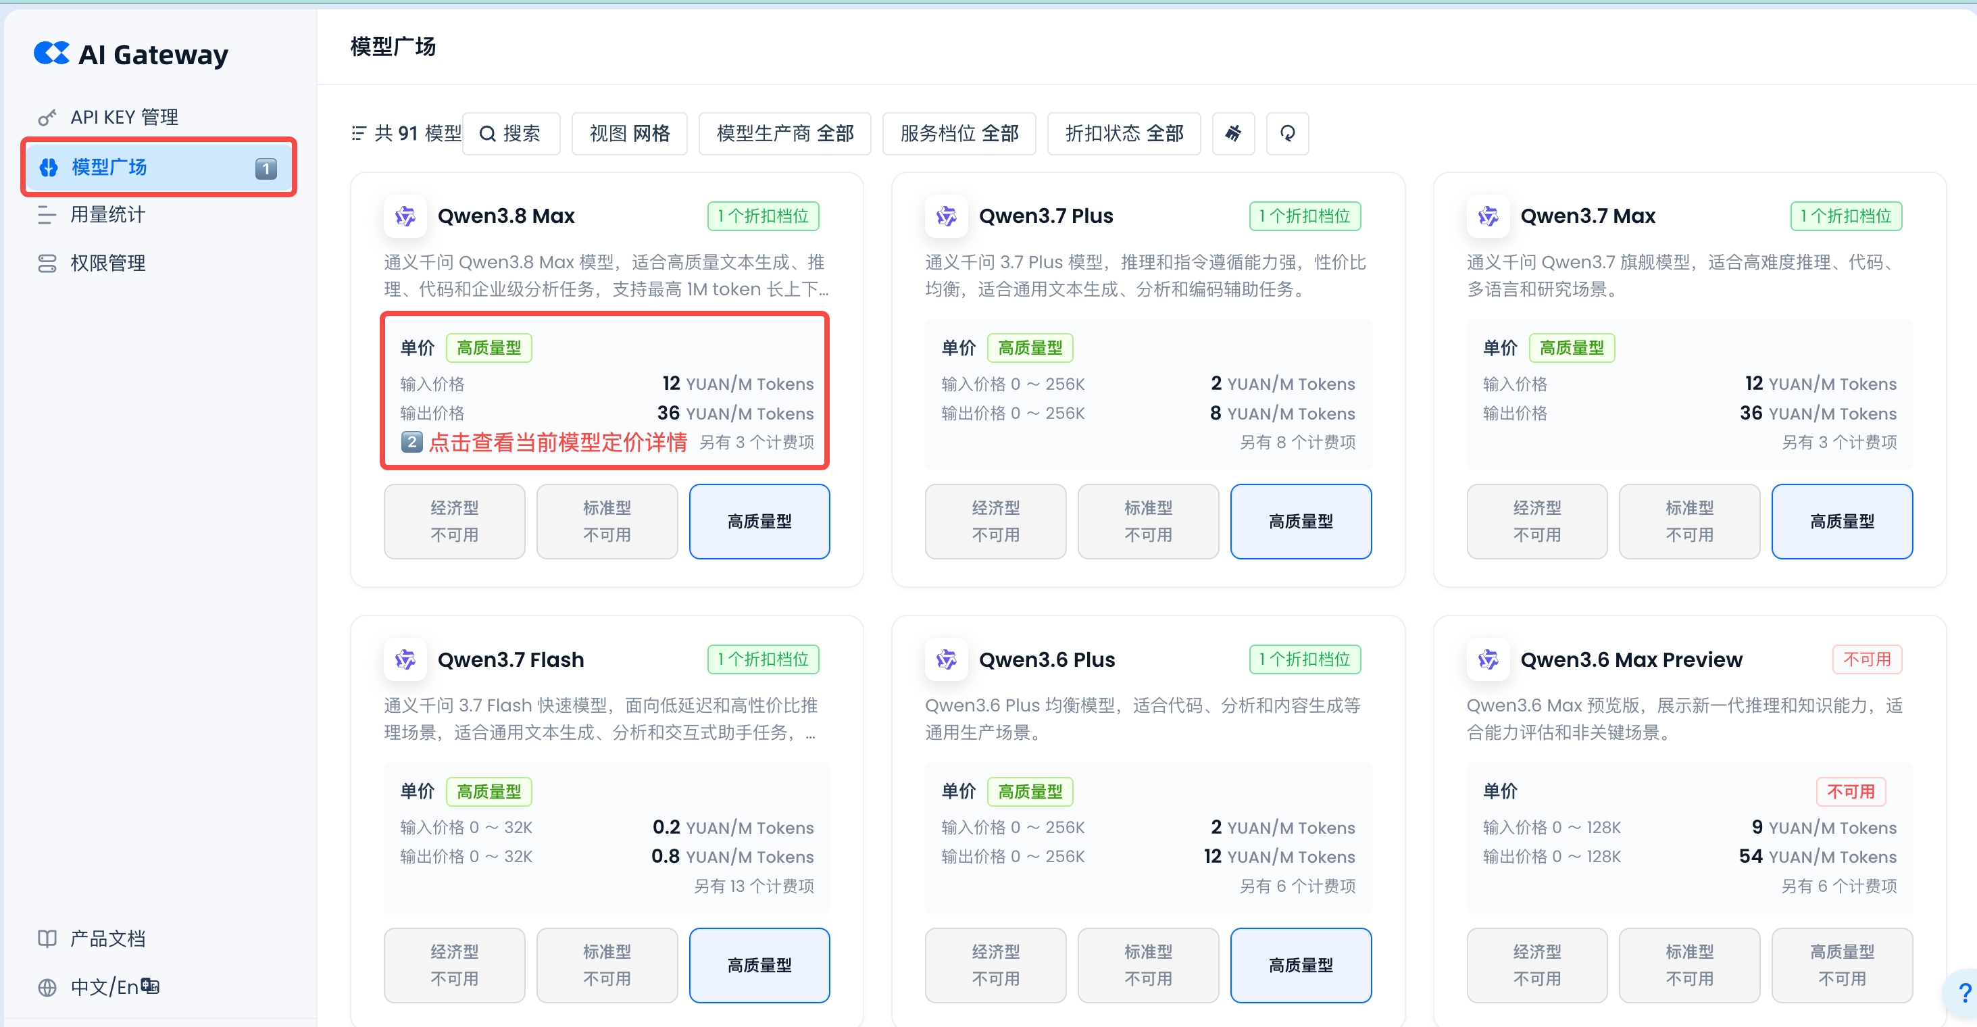Click the Qwen3.6 Max Preview title
This screenshot has width=1977, height=1027.
pyautogui.click(x=1631, y=659)
